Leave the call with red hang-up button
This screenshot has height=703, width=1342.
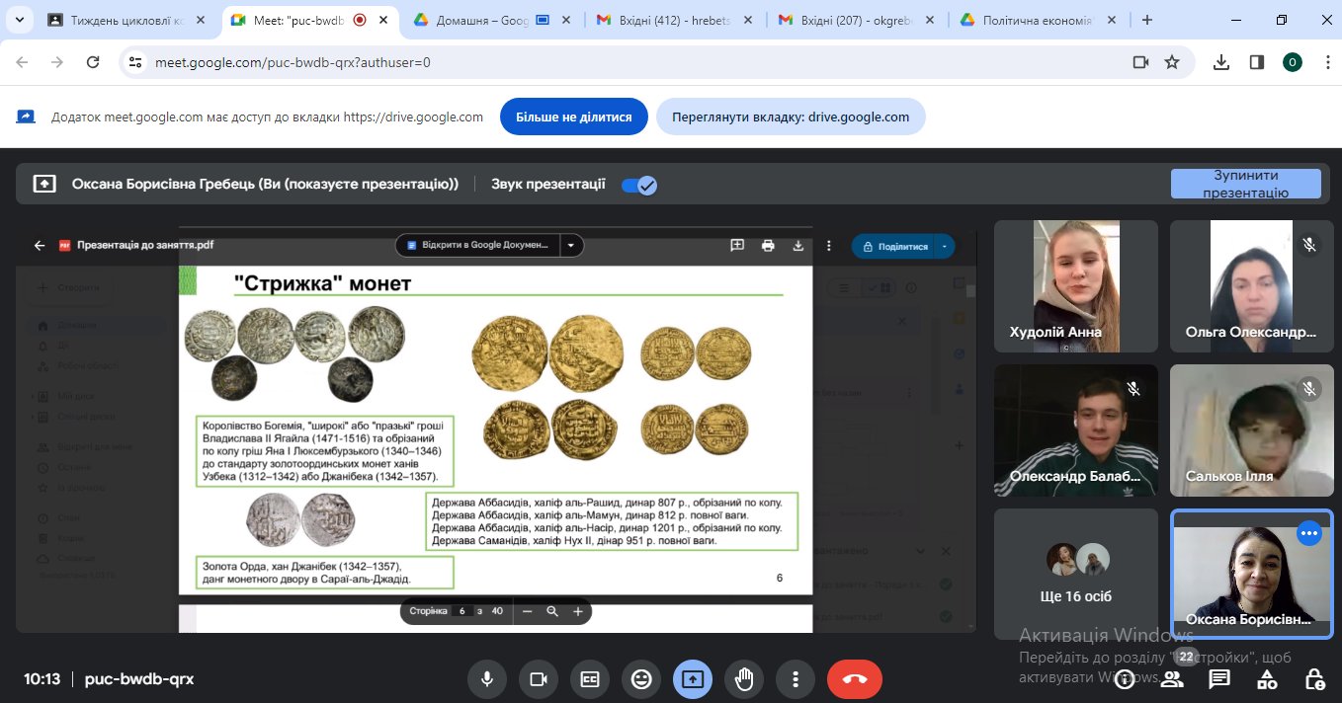tap(855, 679)
